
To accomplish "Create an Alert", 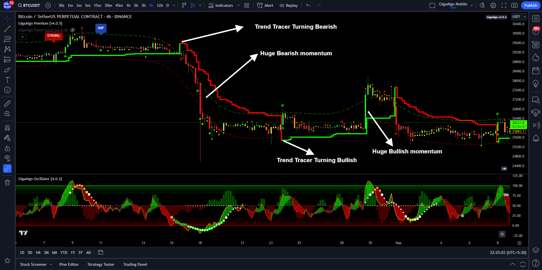I will tap(265, 5).
